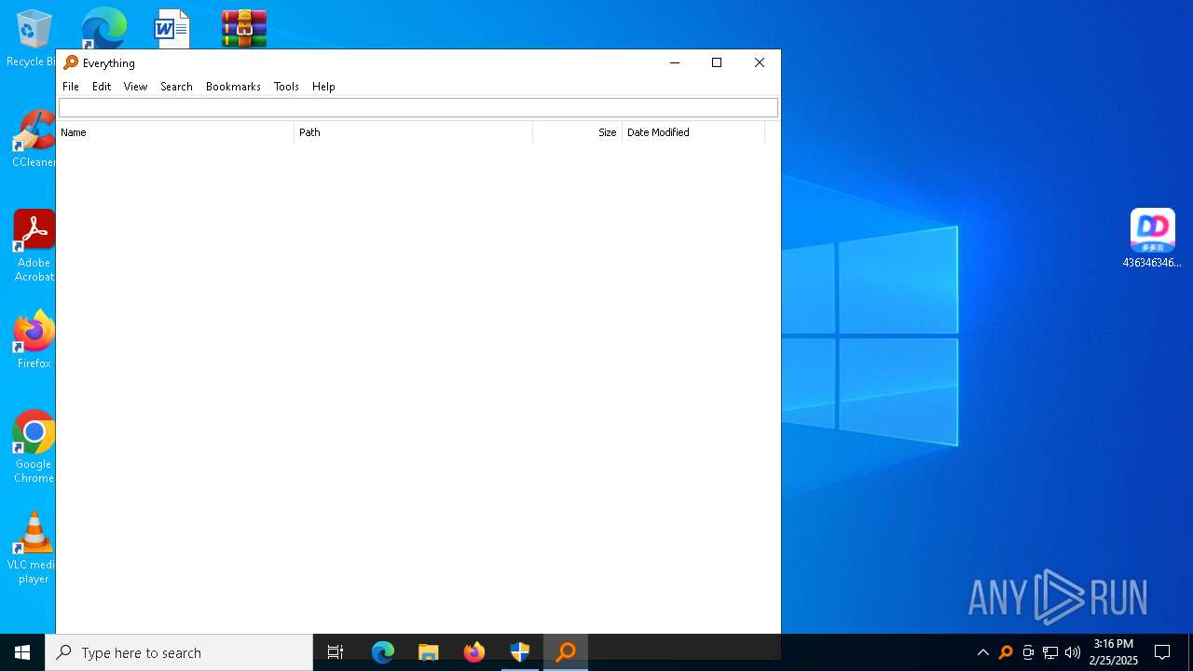This screenshot has height=671, width=1193.
Task: Launch Firefox from the taskbar
Action: (x=474, y=652)
